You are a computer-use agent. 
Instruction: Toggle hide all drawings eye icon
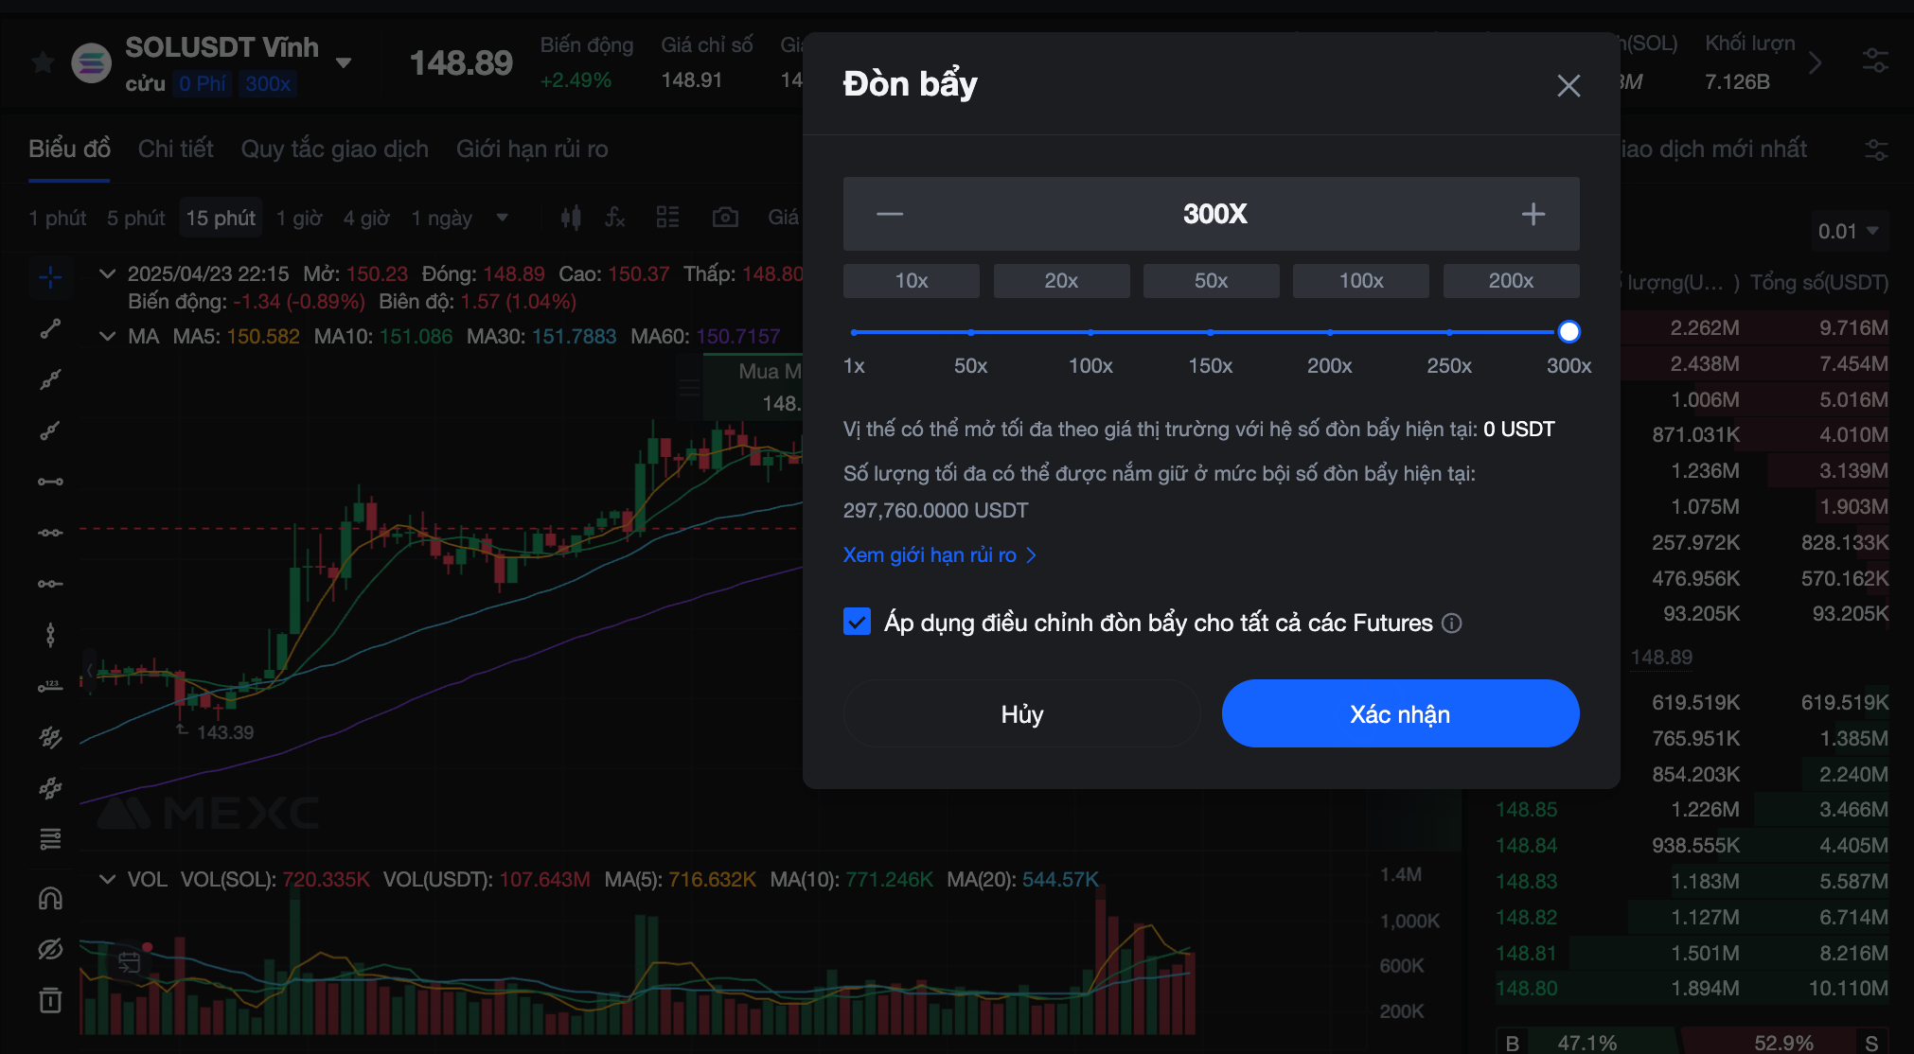click(50, 949)
